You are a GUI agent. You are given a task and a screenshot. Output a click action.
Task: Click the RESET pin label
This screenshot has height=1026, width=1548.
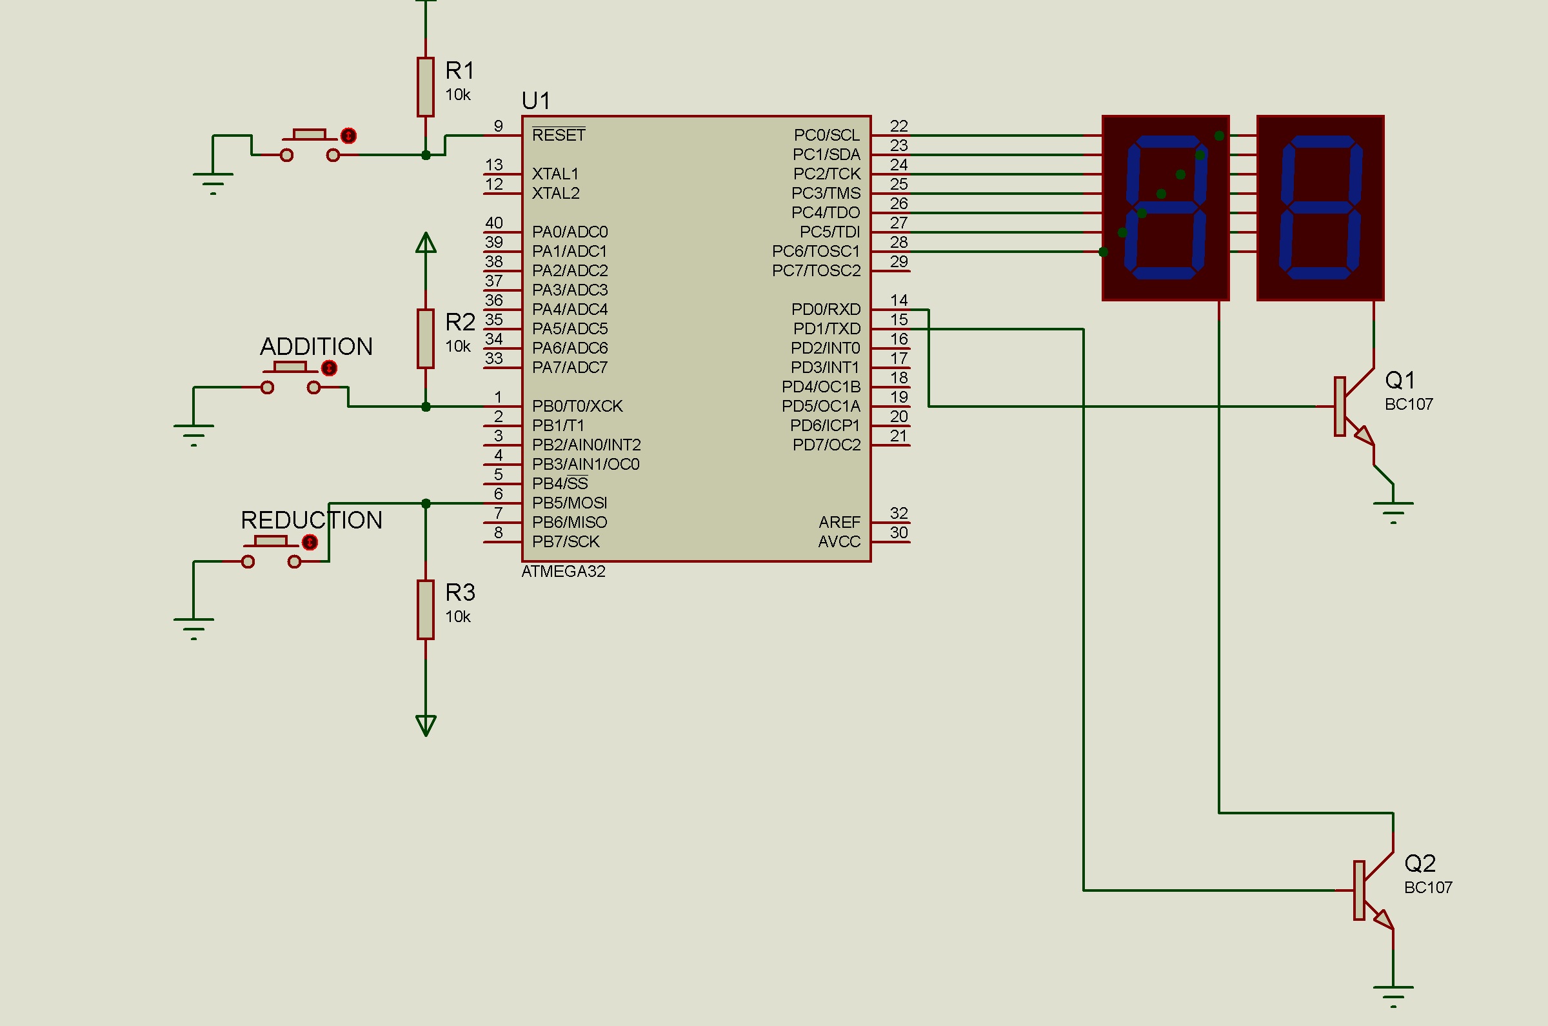click(559, 135)
